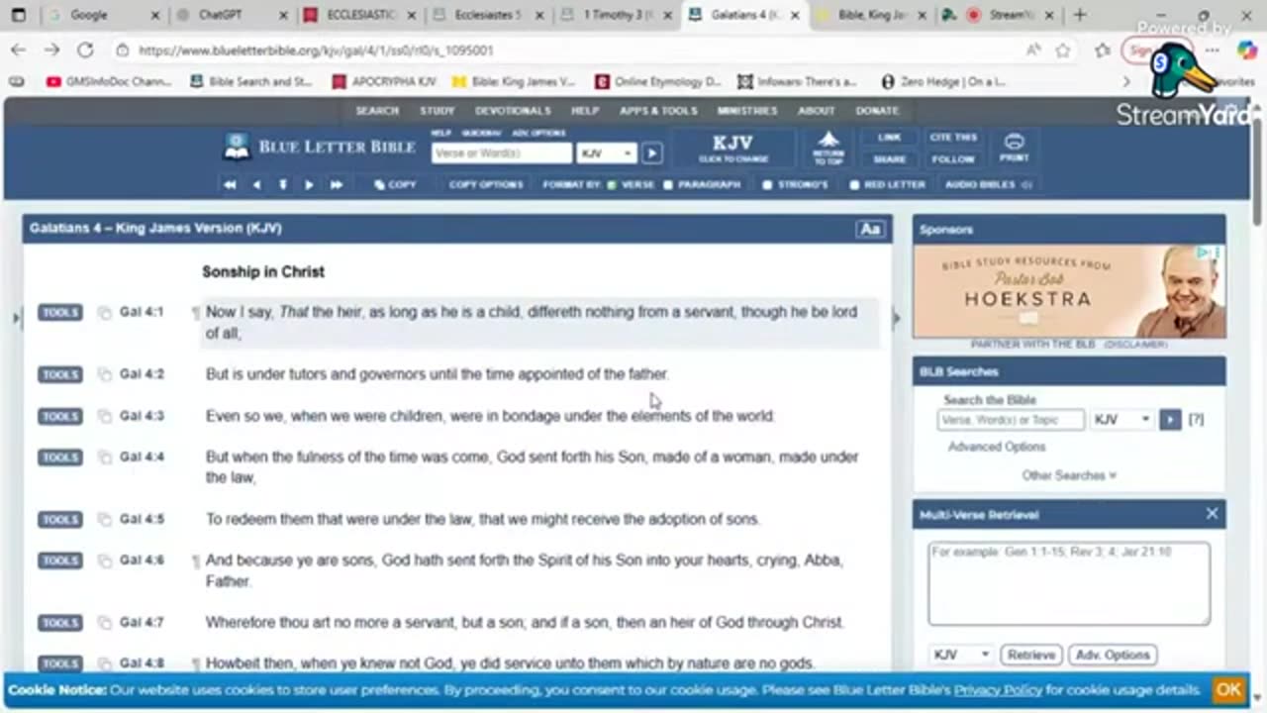Click the Share button
This screenshot has width=1267, height=713.
pos(889,159)
